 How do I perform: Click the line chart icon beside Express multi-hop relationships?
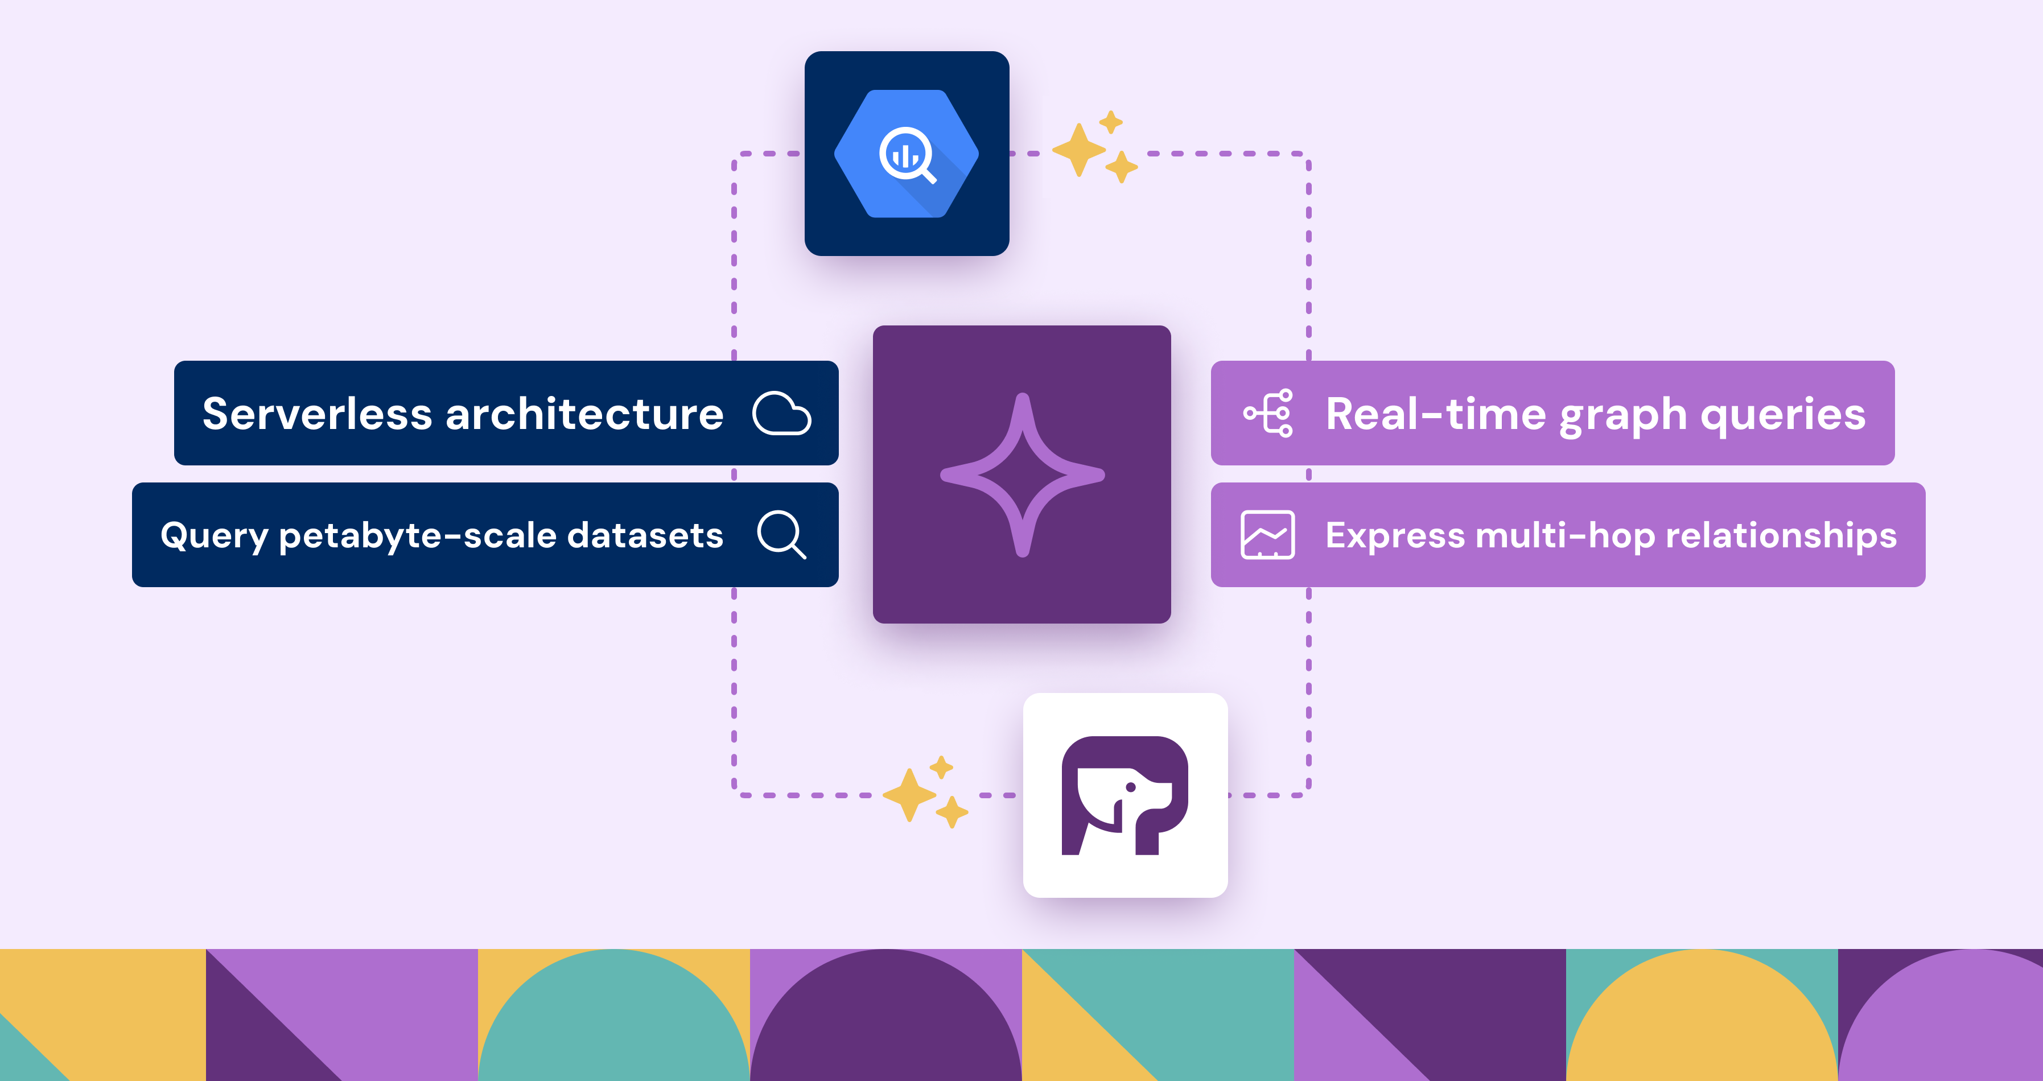coord(1267,535)
